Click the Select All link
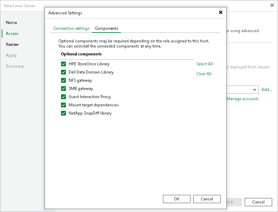The image size is (278, 212). (x=205, y=64)
